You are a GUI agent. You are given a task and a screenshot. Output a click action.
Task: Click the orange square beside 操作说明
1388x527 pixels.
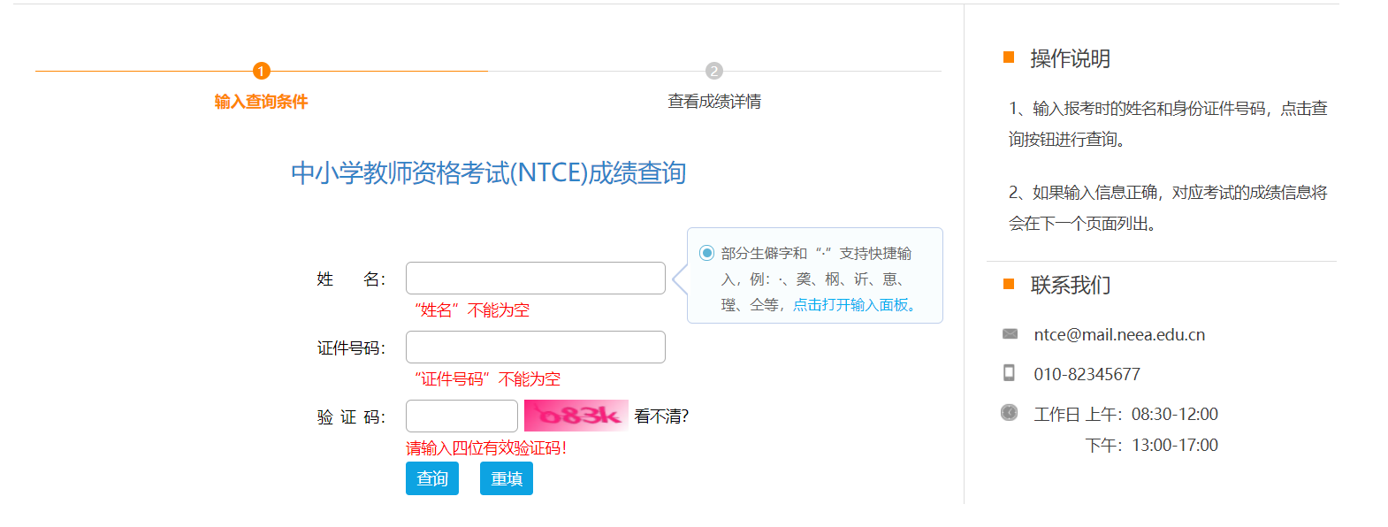pos(1009,57)
